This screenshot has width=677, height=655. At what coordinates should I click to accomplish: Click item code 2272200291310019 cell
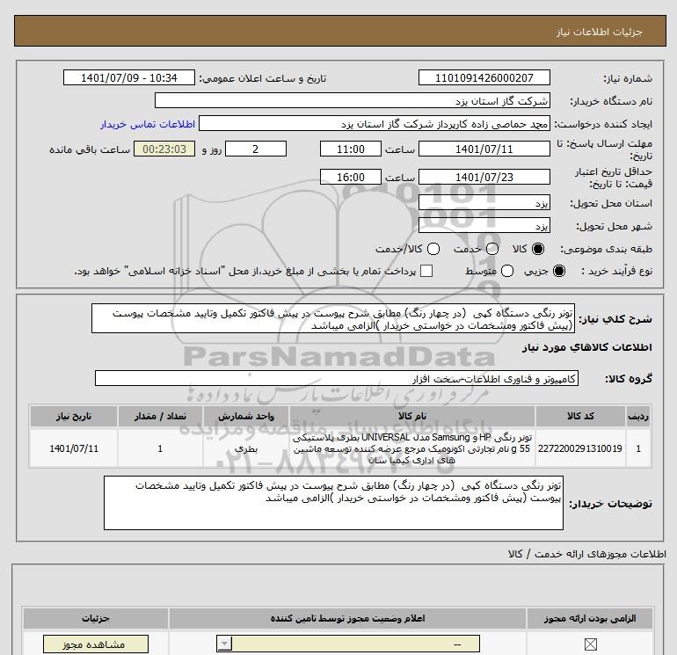580,448
